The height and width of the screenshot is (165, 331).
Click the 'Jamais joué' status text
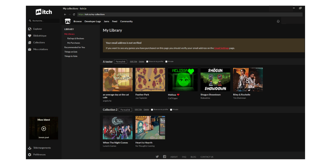pos(44,137)
